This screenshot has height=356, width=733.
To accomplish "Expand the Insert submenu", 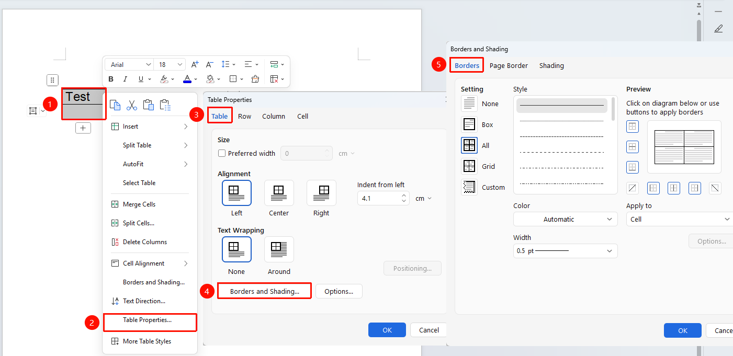I will [150, 127].
